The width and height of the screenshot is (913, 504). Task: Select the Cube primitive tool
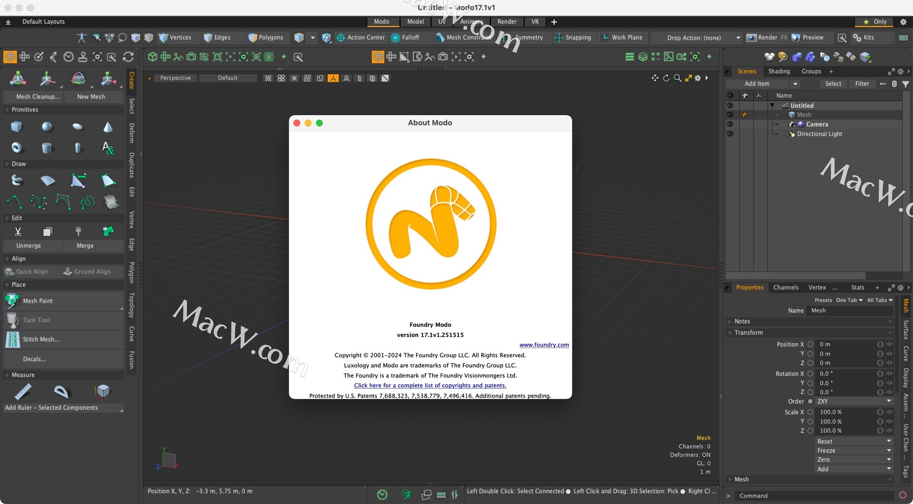click(17, 127)
